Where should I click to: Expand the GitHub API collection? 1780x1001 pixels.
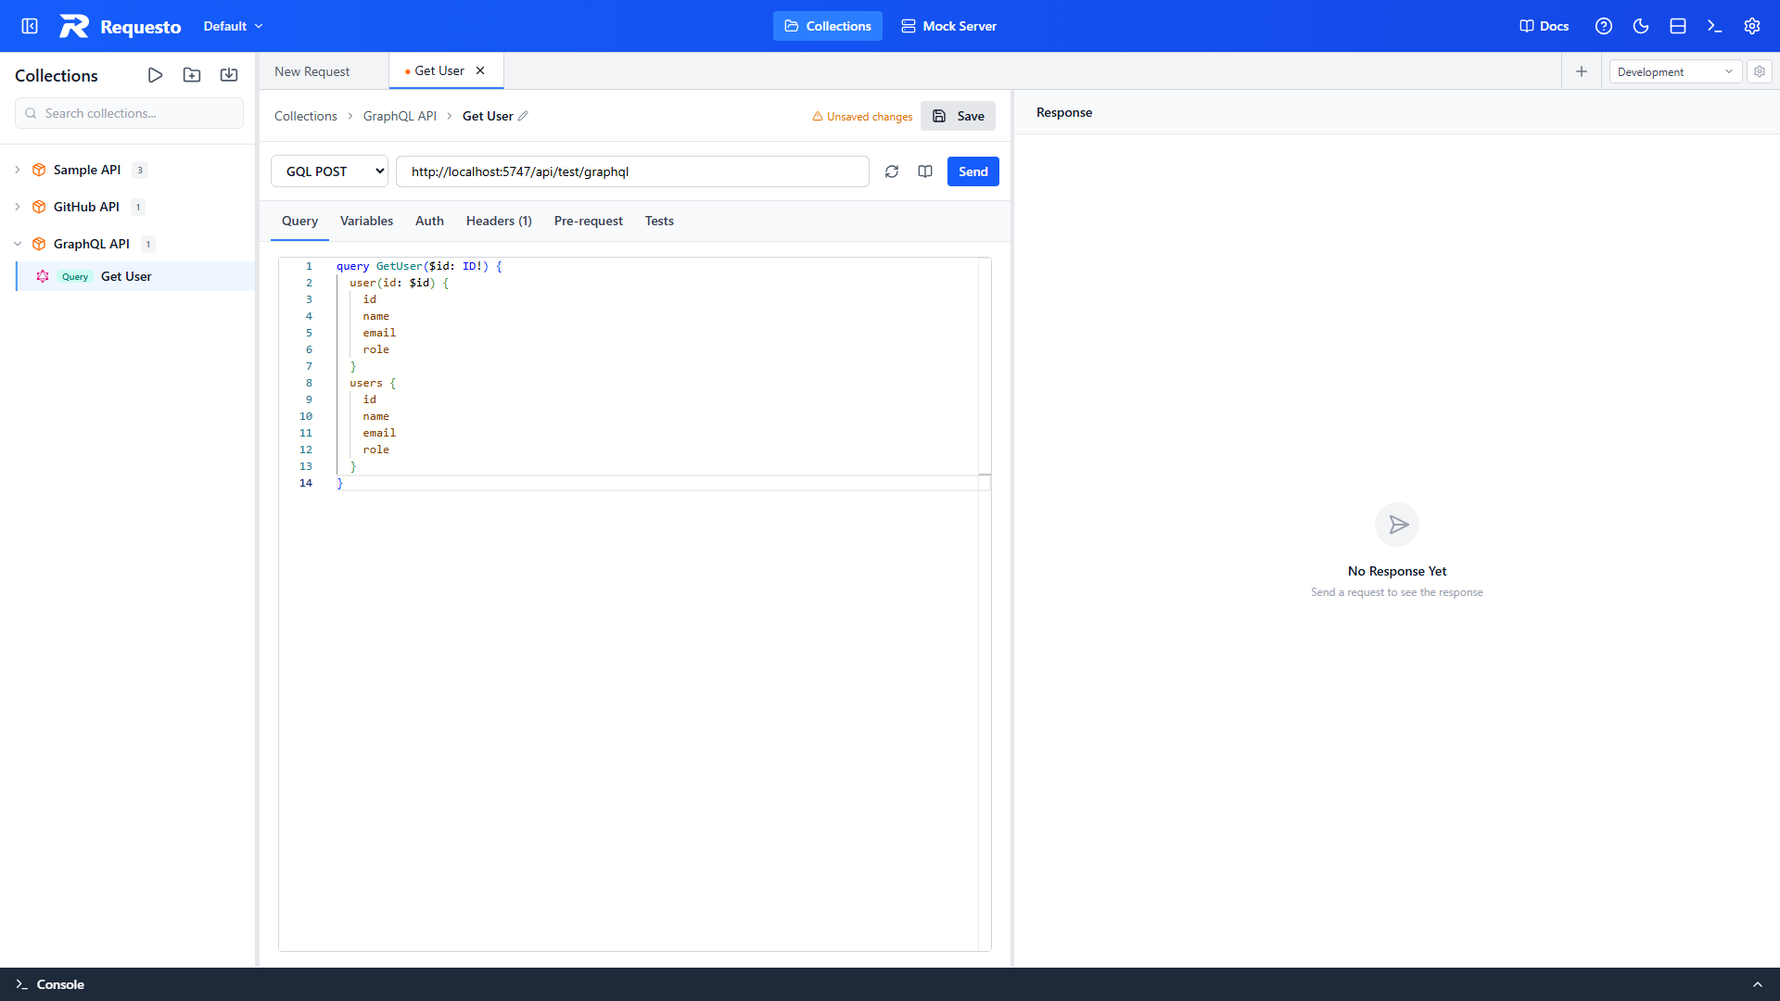[x=18, y=207]
